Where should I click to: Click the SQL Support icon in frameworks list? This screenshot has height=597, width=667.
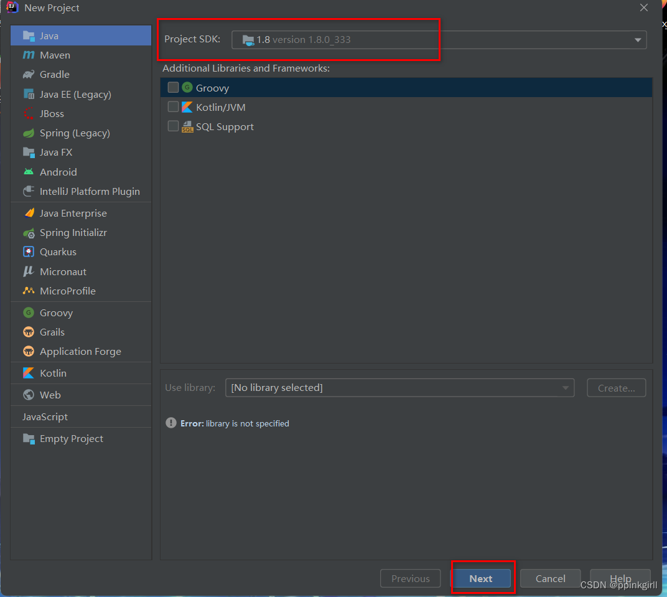tap(188, 127)
